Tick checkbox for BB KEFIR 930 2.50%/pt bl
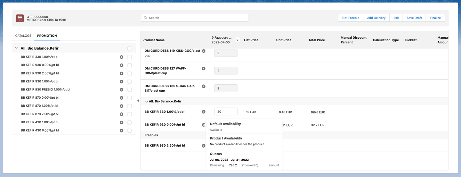461x177 pixels. click(129, 73)
